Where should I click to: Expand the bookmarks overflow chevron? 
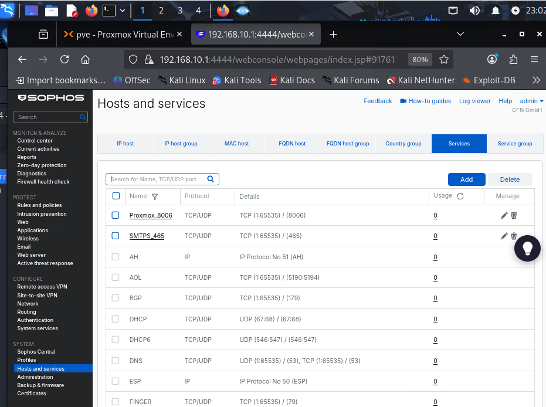pos(535,80)
